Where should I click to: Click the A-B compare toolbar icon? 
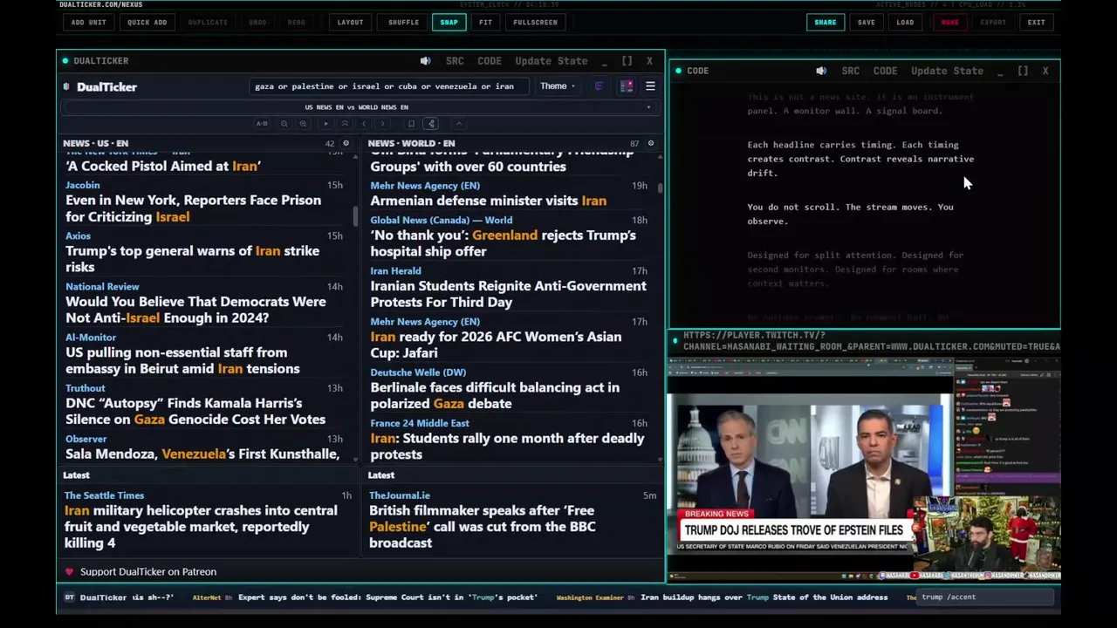[x=262, y=124]
